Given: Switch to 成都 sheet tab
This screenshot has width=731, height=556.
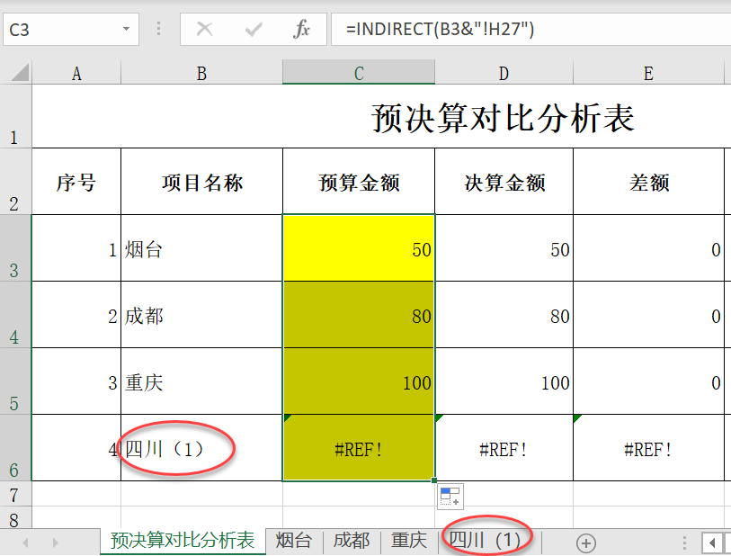Looking at the screenshot, I should click(352, 541).
